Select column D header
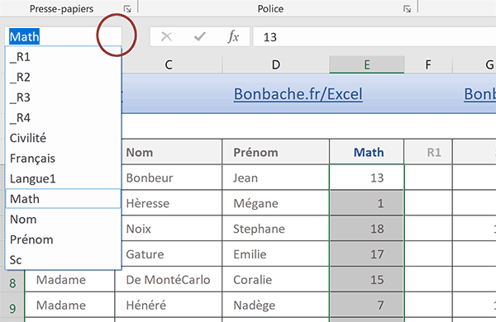 (x=276, y=64)
